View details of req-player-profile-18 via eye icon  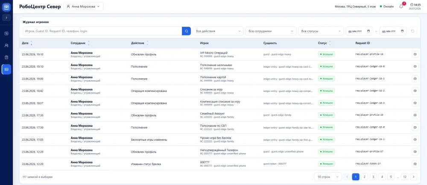[x=415, y=54]
